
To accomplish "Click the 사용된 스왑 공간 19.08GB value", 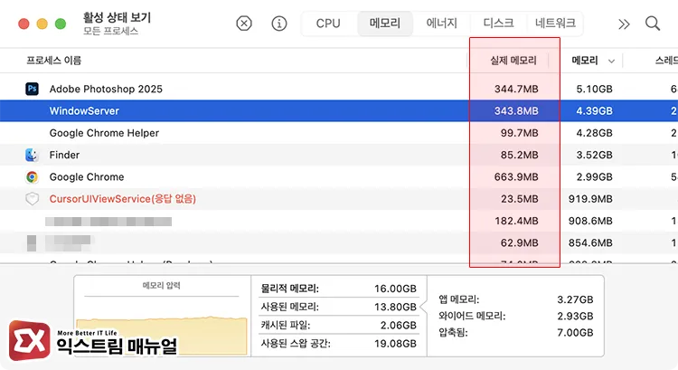I will [395, 344].
